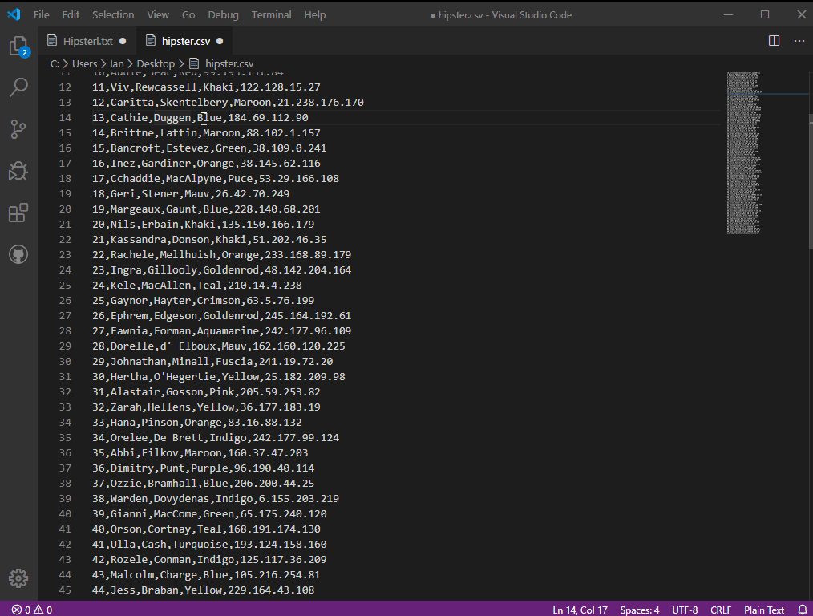Screen dimensions: 813x616
Task: Open the Search view icon
Action: click(x=18, y=87)
